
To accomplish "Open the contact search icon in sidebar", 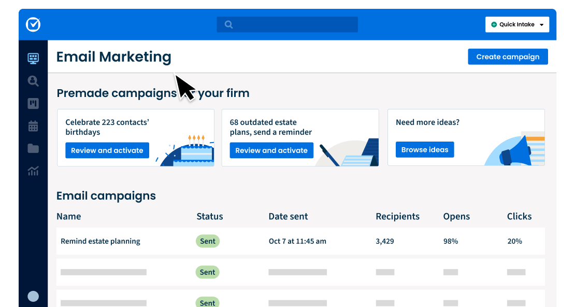I will 33,81.
